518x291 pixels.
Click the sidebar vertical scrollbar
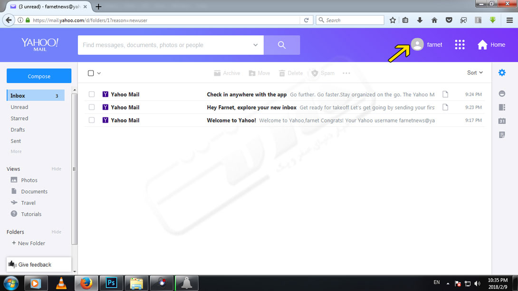click(74, 169)
